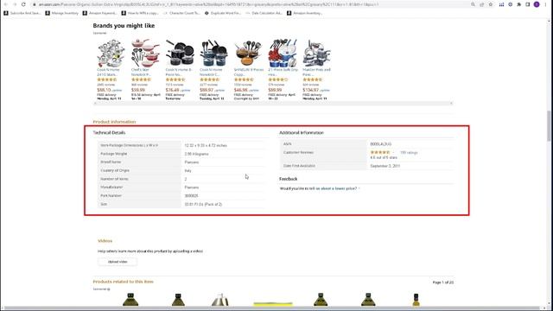Click the carousel right scroll arrow

(451, 104)
